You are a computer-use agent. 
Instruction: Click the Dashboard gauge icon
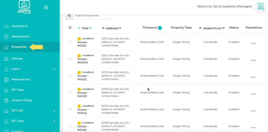[6, 26]
